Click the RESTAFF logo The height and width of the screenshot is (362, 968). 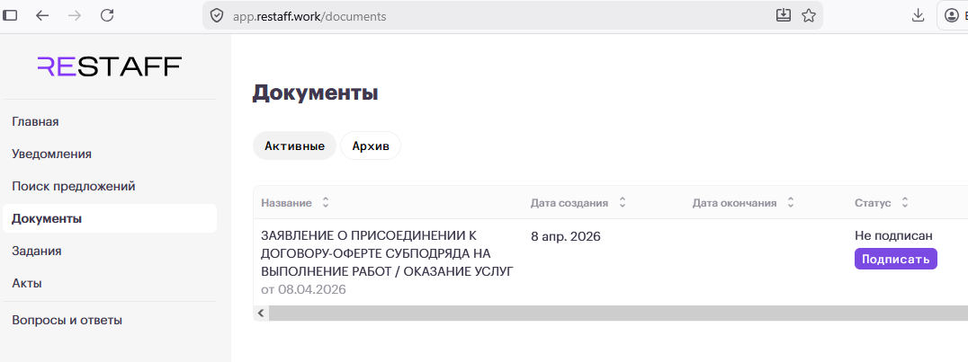[x=109, y=66]
